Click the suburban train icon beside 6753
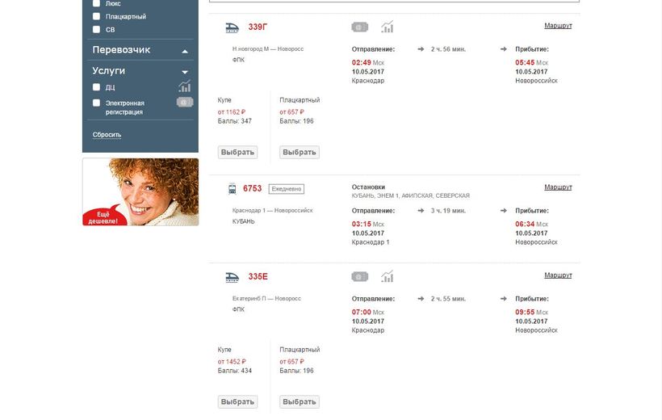662x420 pixels. pyautogui.click(x=232, y=188)
